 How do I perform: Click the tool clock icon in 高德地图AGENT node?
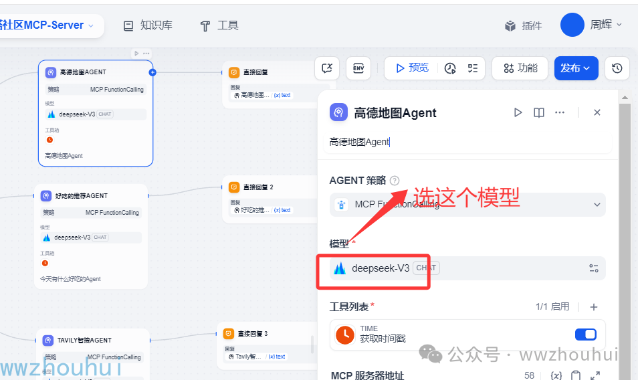(49, 140)
